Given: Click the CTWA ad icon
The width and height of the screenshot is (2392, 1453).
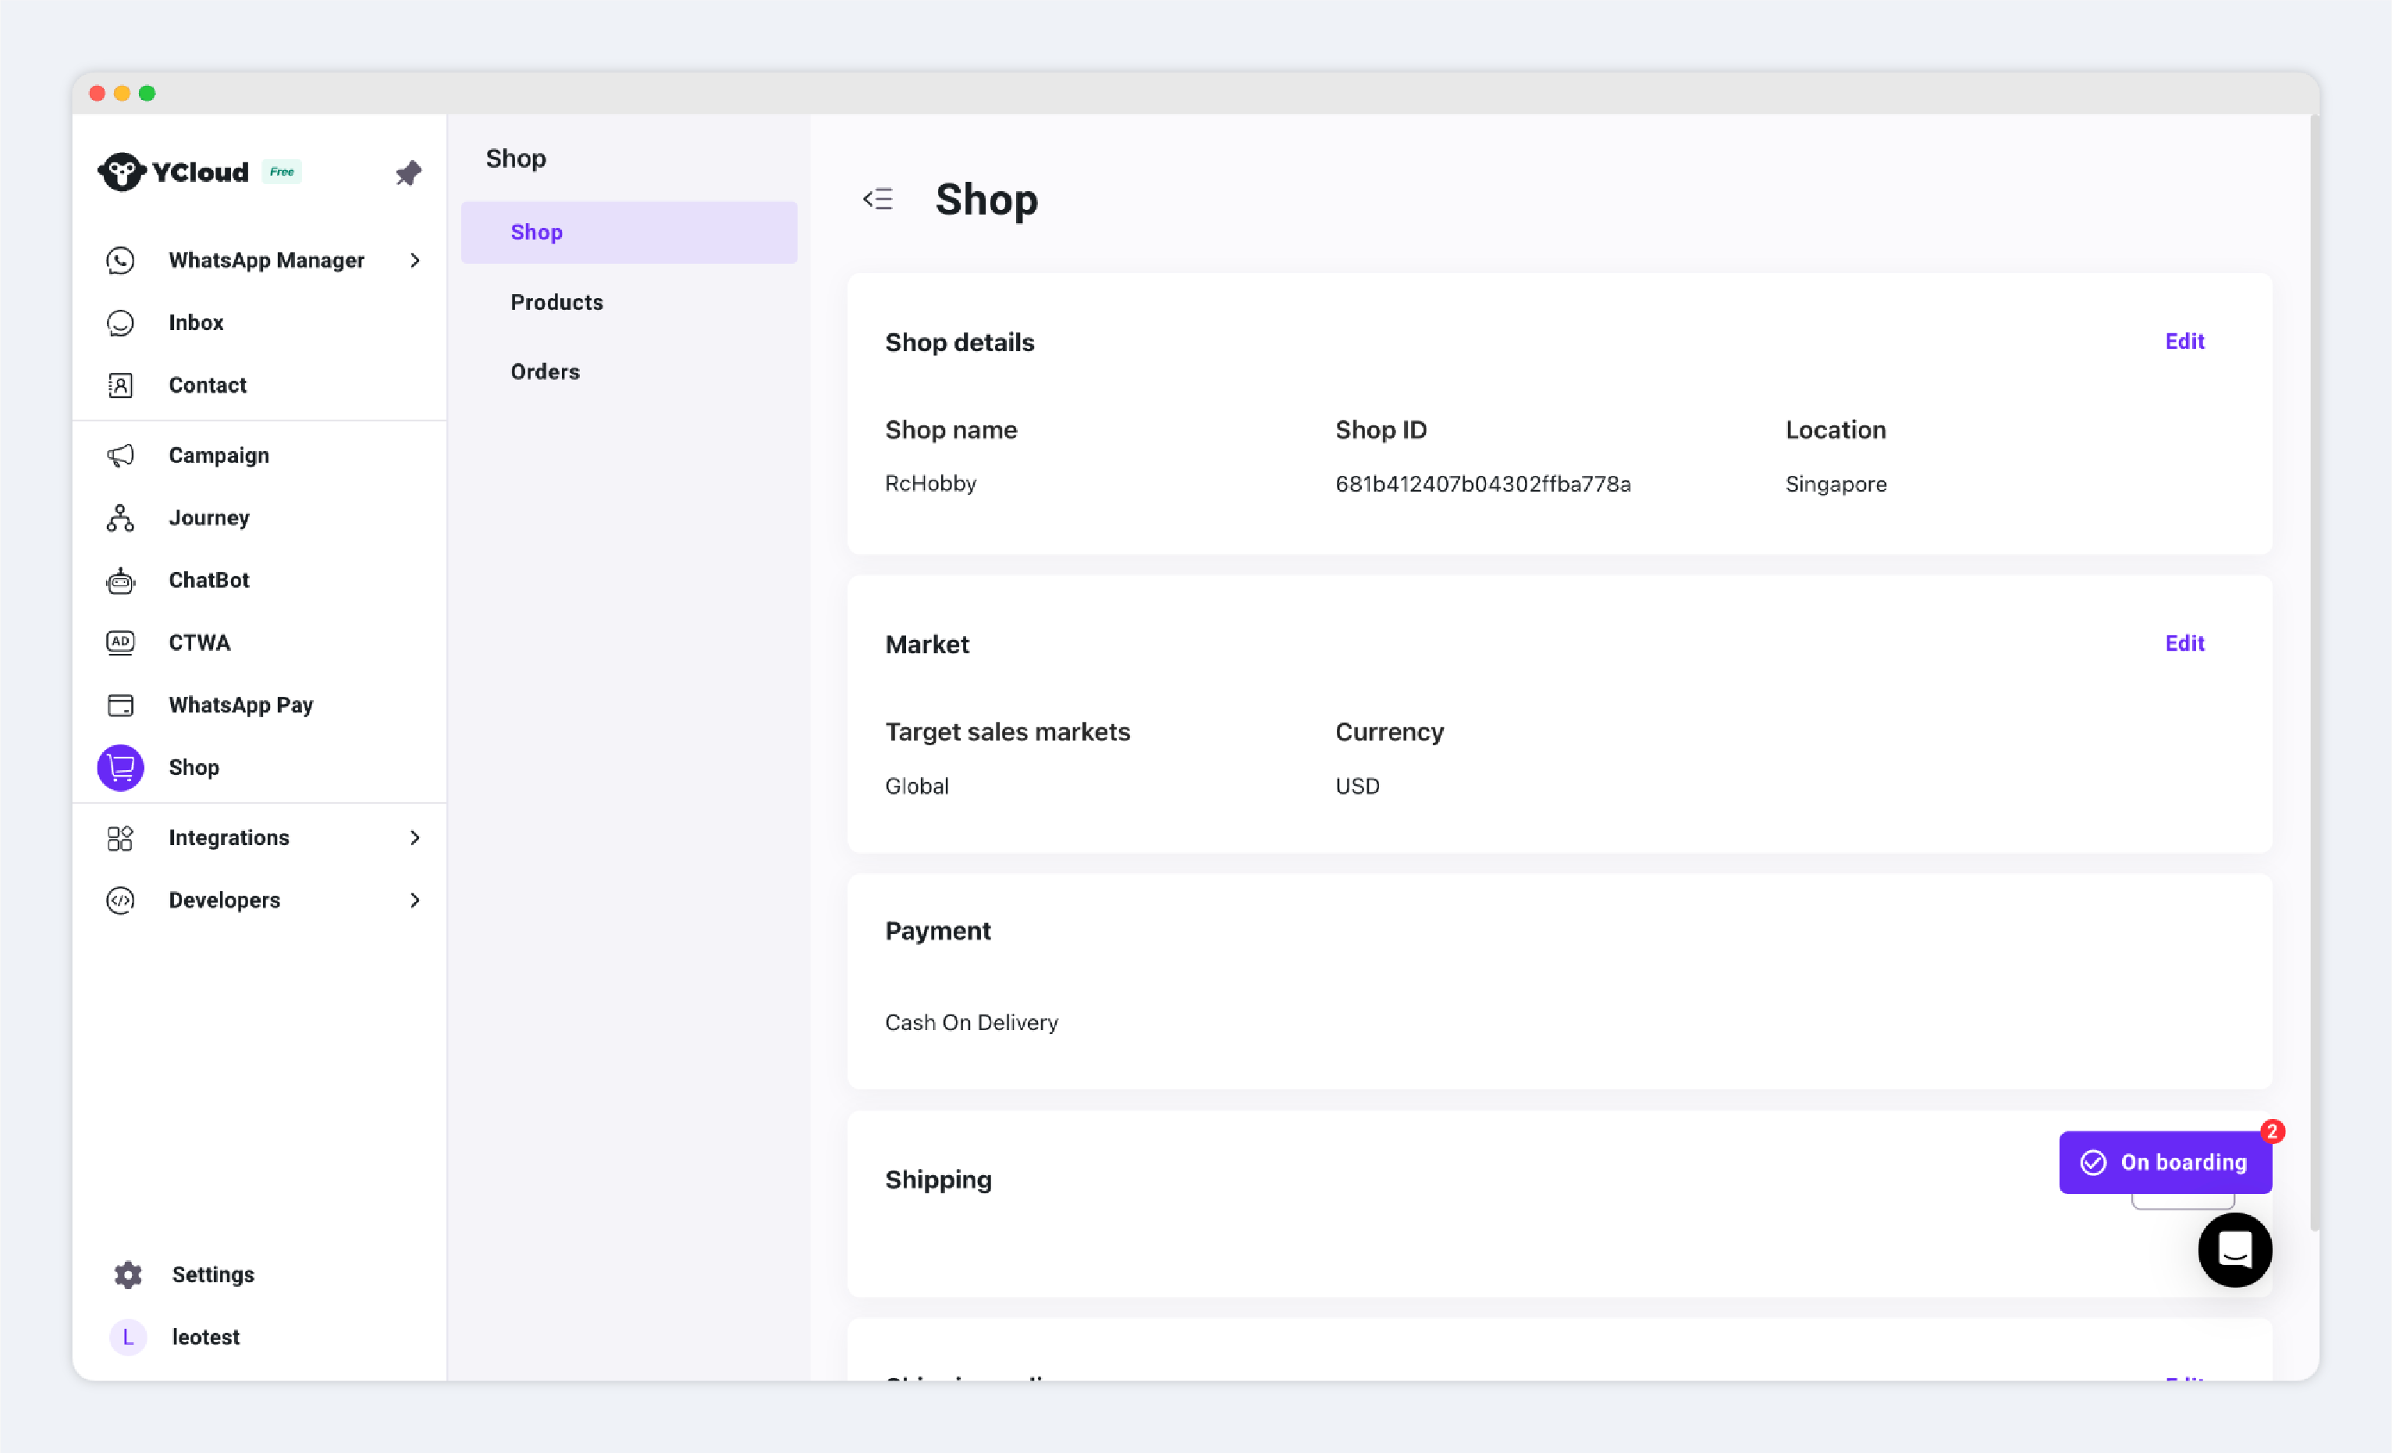Looking at the screenshot, I should click(120, 642).
